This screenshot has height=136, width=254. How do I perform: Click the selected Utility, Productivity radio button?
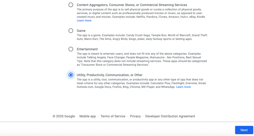[71, 75]
